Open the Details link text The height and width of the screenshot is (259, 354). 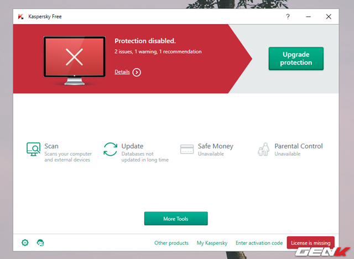122,72
